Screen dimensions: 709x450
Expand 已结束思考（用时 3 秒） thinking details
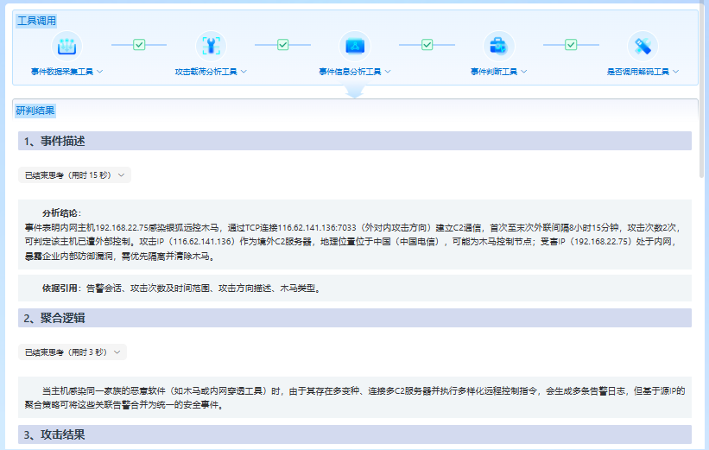click(72, 352)
